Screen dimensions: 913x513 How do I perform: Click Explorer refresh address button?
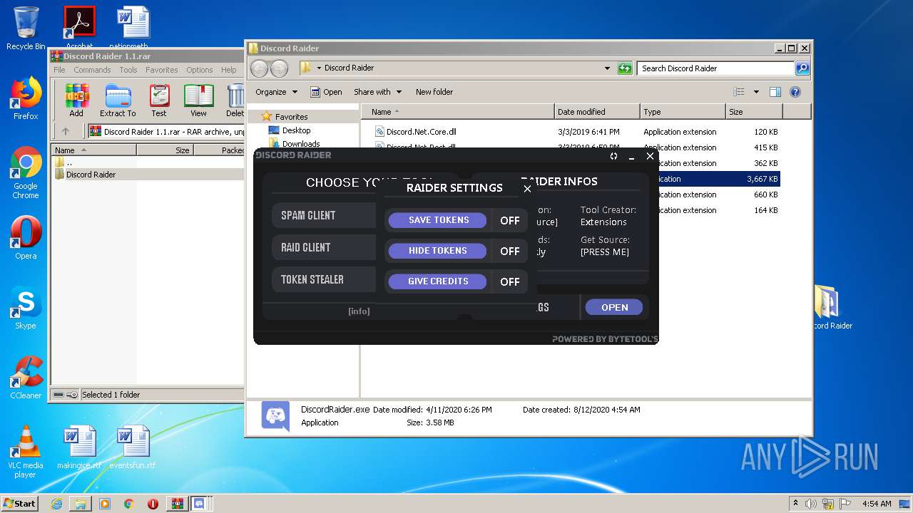[625, 68]
